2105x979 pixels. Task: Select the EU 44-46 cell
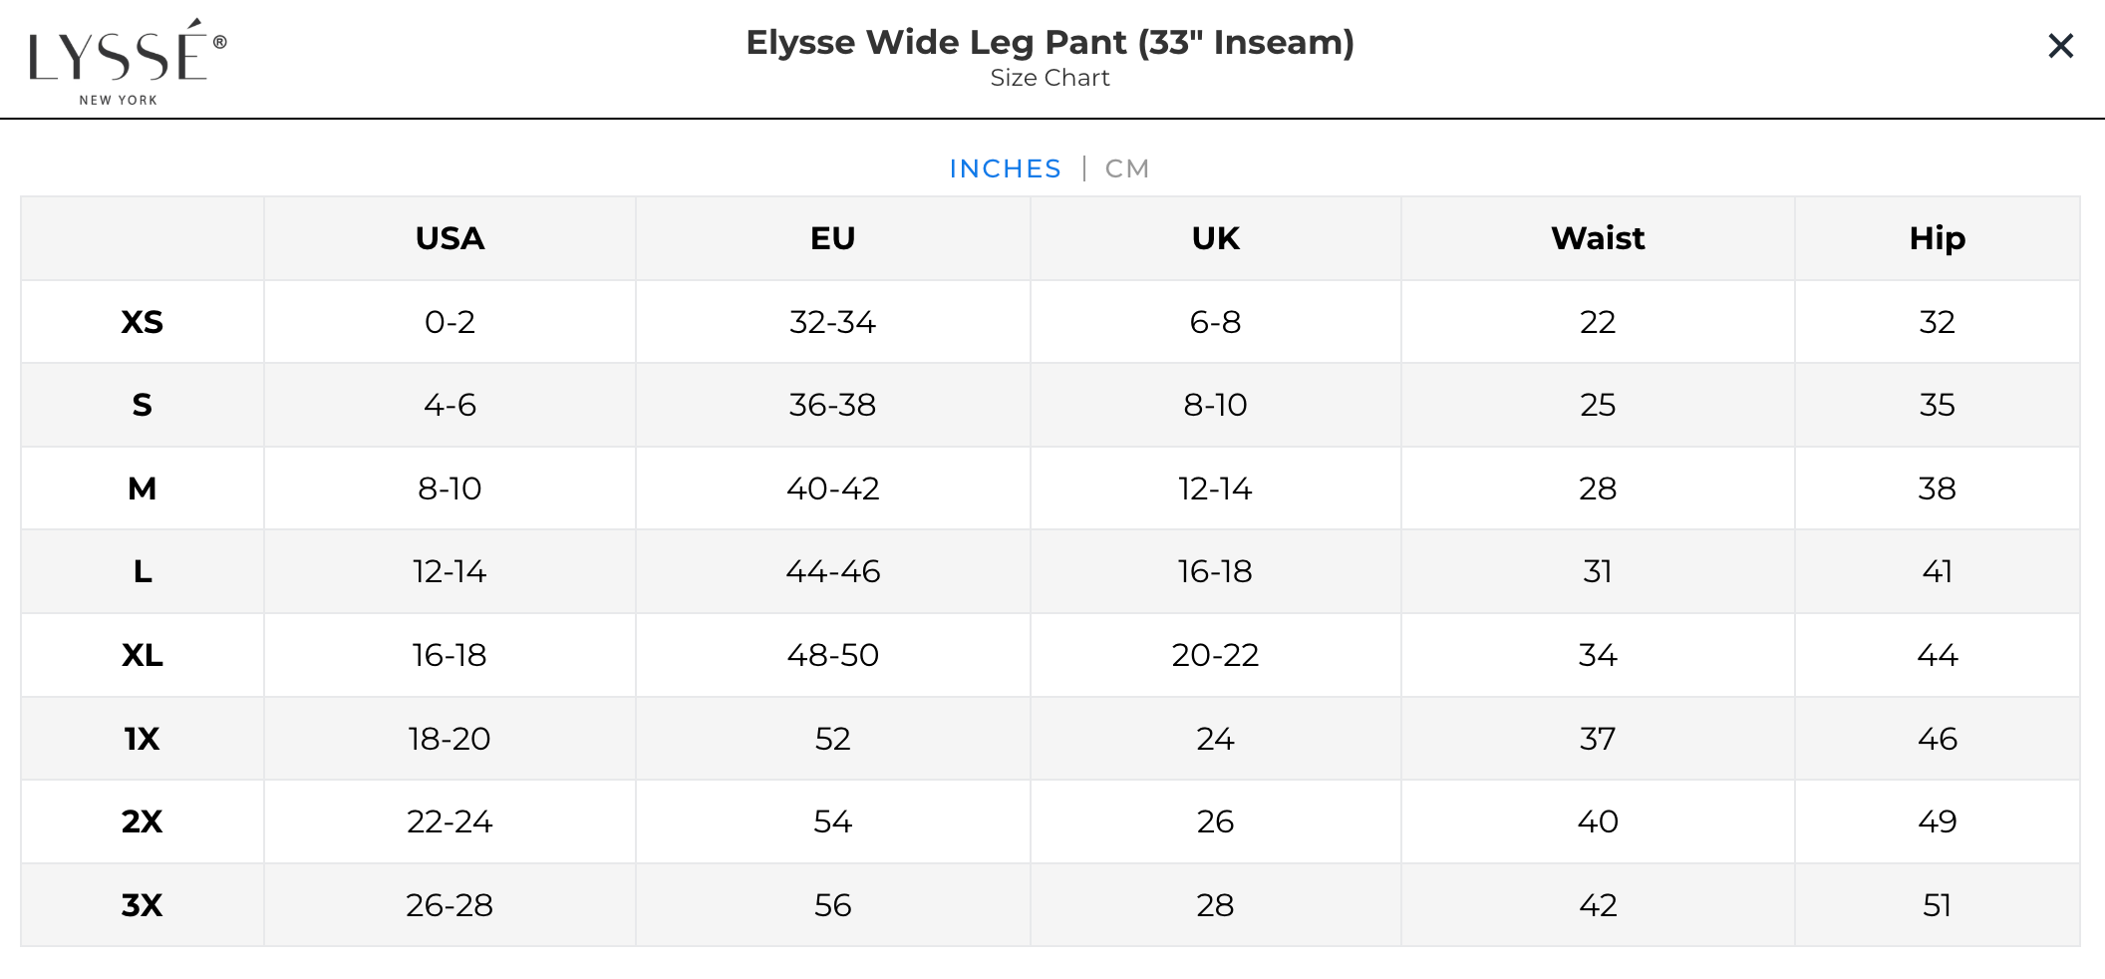[832, 571]
